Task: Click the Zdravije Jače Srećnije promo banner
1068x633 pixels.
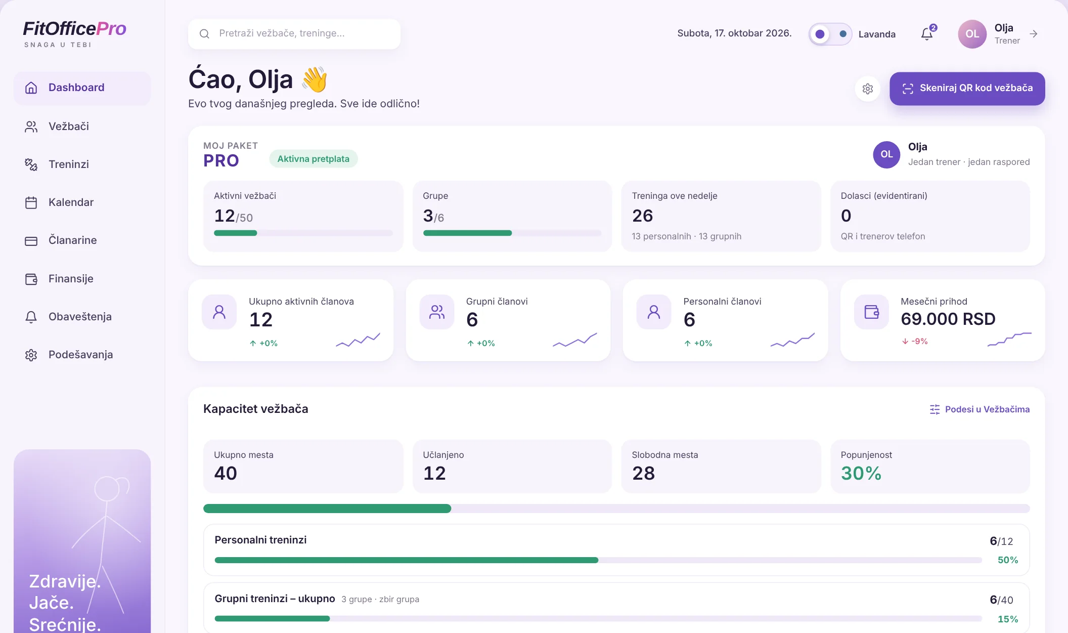Action: [82, 541]
